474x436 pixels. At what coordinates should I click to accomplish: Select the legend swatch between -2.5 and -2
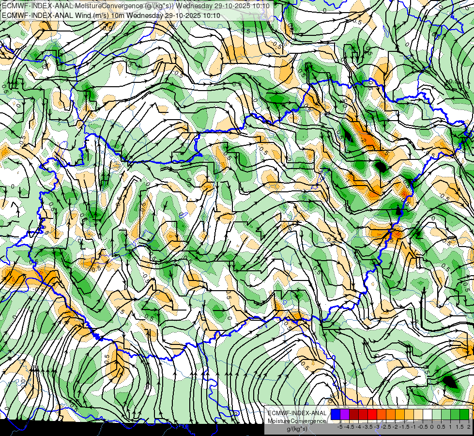391,414
